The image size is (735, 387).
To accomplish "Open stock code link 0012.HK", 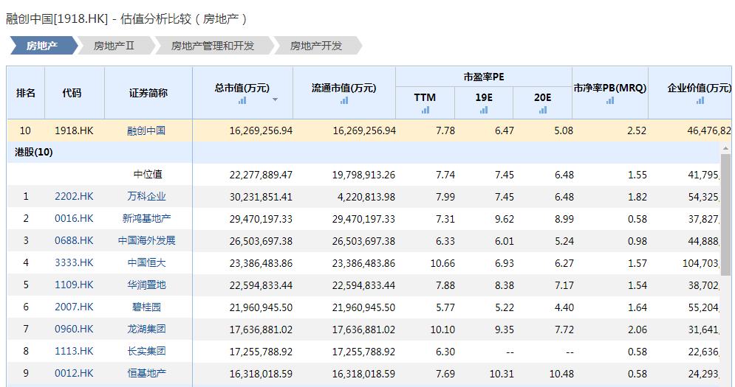I will [74, 373].
